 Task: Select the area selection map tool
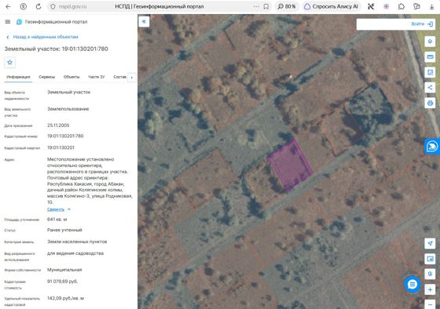430,72
